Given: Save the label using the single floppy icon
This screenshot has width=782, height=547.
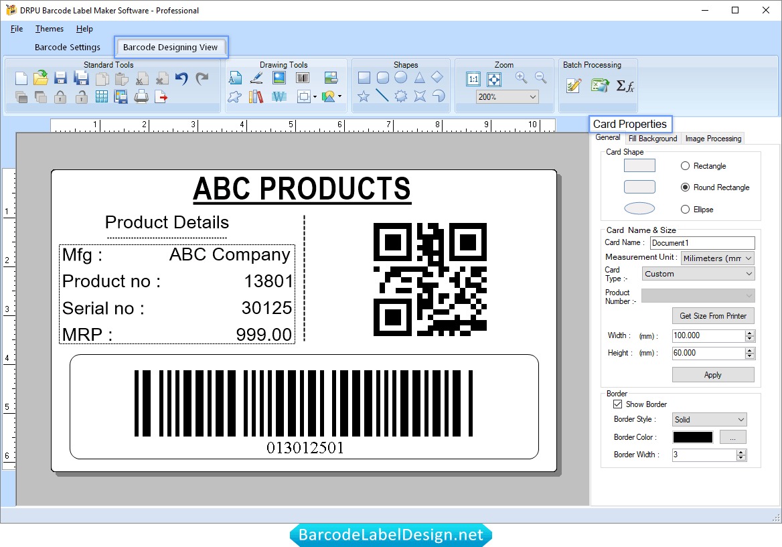Looking at the screenshot, I should click(60, 78).
